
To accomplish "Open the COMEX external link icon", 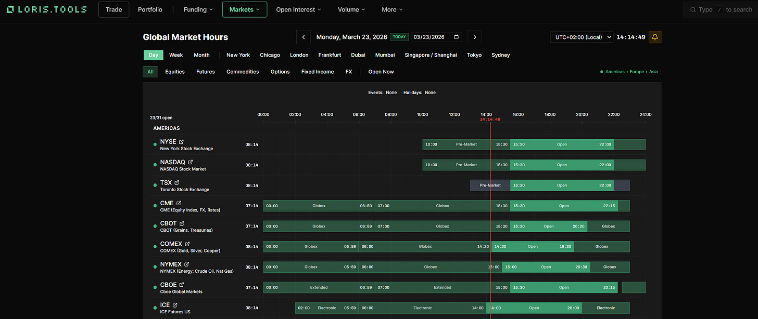I will 187,244.
